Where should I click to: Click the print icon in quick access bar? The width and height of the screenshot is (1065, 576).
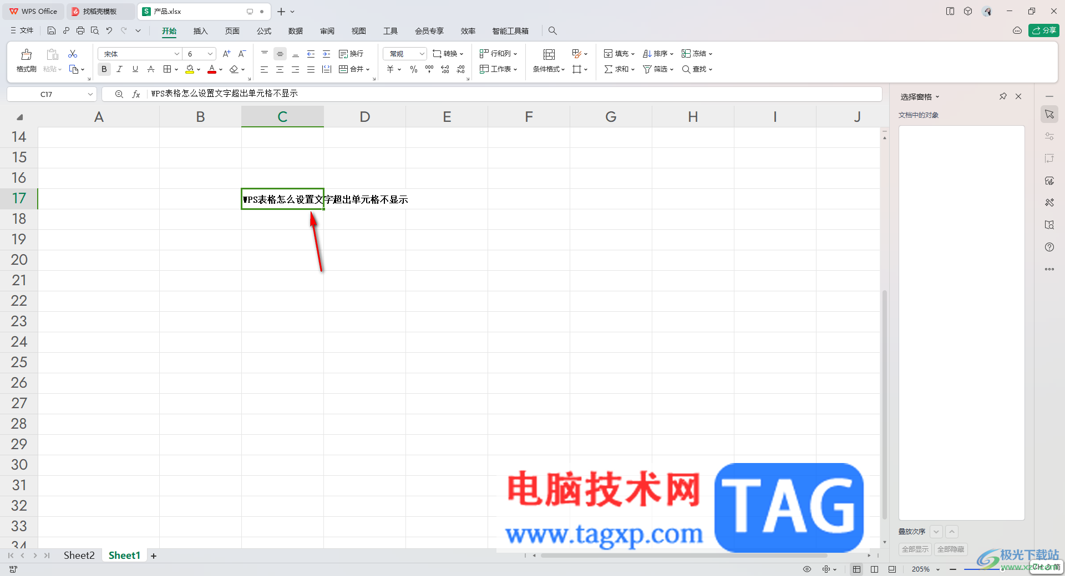[x=80, y=30]
